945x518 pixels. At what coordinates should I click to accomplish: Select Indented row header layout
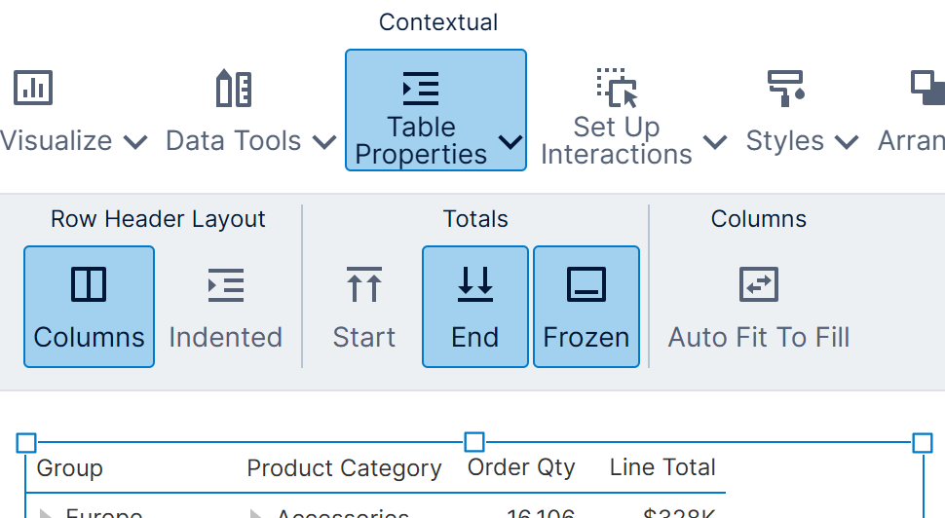click(x=225, y=307)
